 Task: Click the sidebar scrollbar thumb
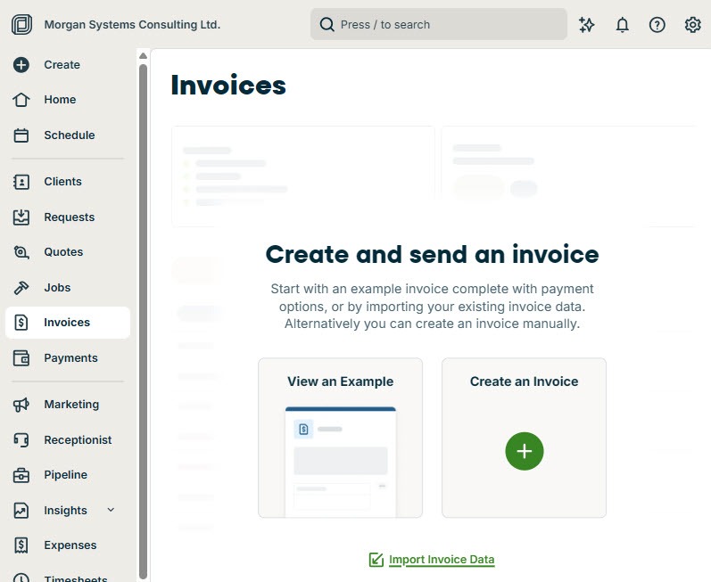(x=144, y=322)
